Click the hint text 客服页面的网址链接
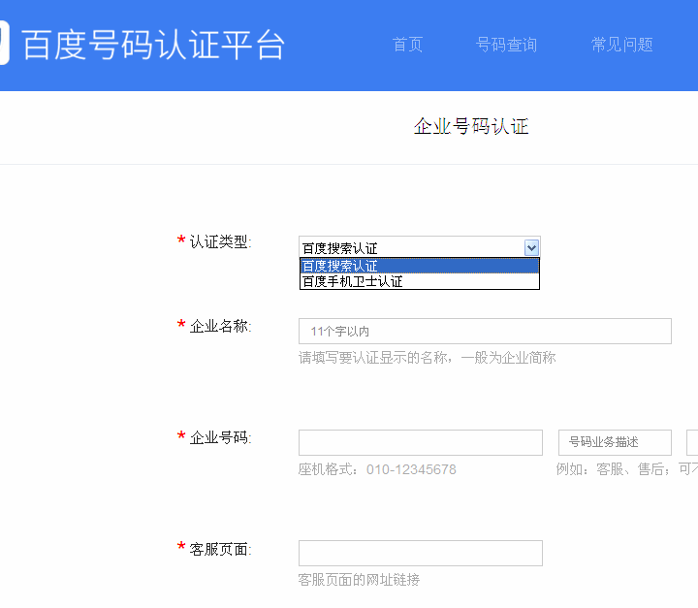 point(359,580)
